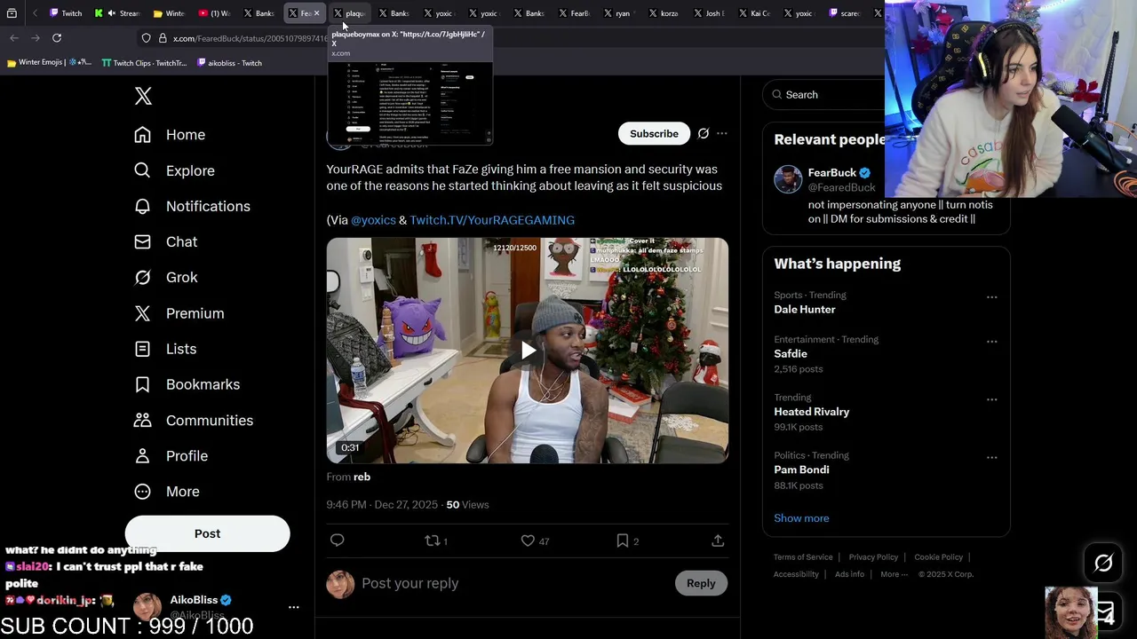This screenshot has height=639, width=1137.
Task: Open the Heated Rivalry trending topic
Action: coord(812,412)
